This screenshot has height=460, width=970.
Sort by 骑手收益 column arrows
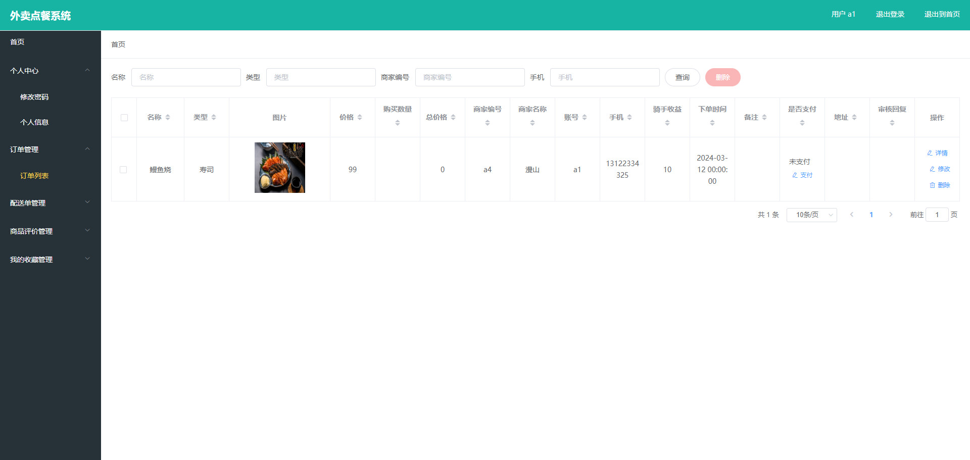pos(667,123)
